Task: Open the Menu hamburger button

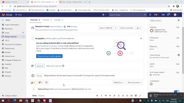Action: pyautogui.click(x=19, y=15)
